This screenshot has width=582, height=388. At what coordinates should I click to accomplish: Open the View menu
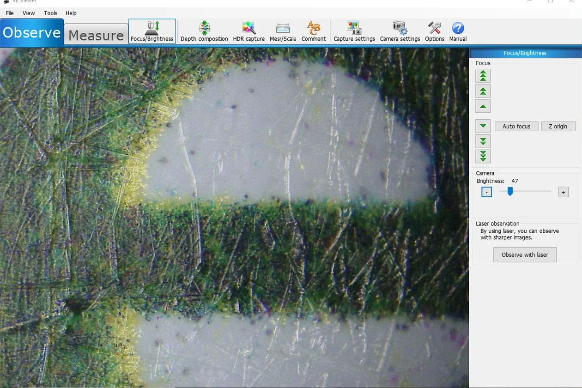[x=29, y=13]
